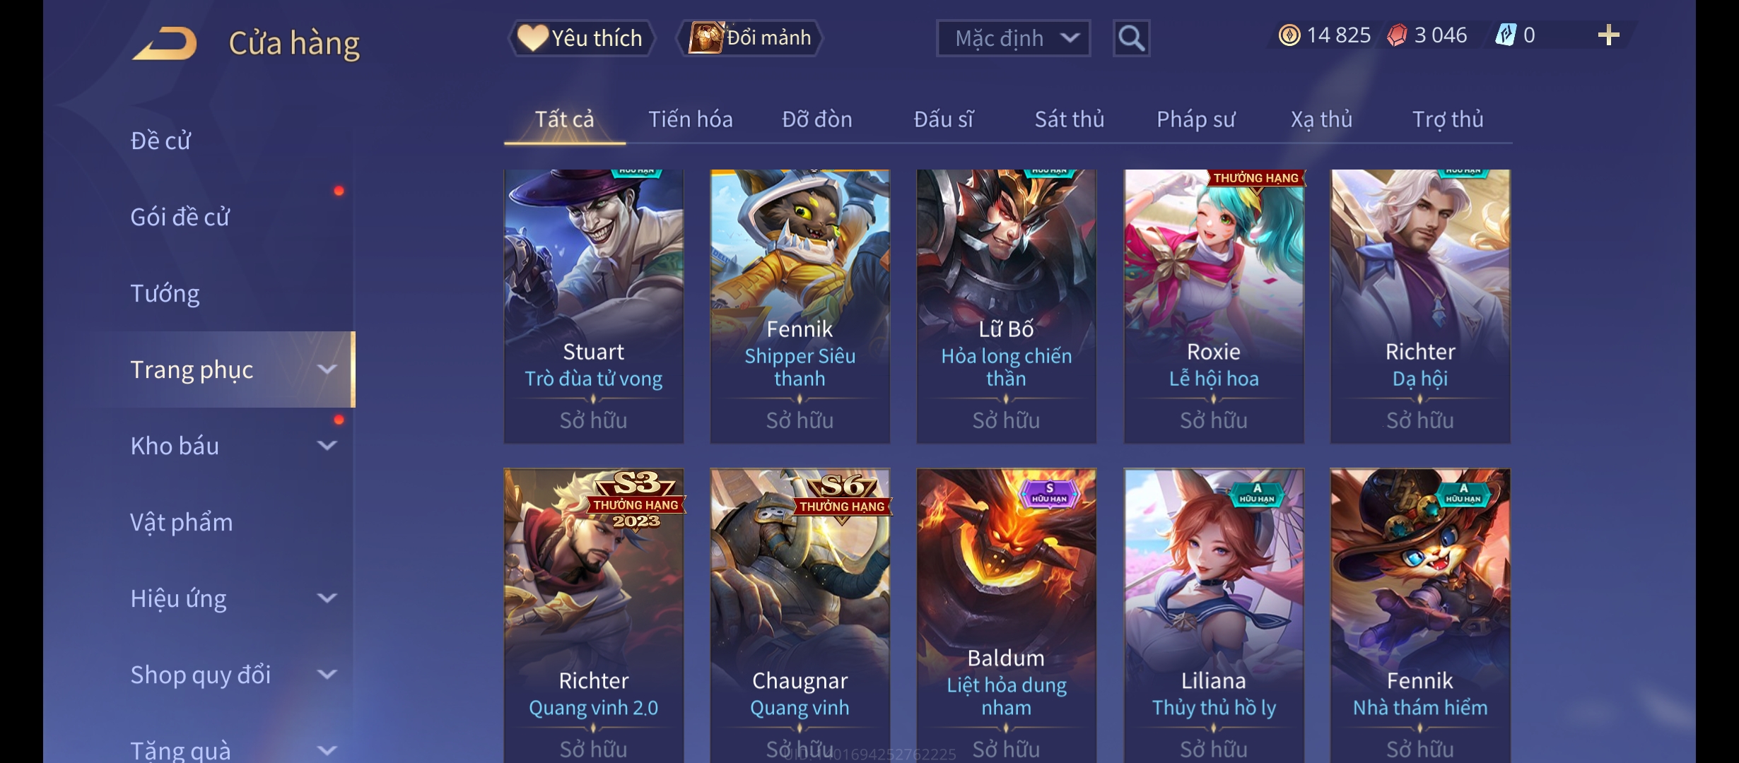
Task: Open the Mặc định sort dropdown
Action: click(x=1013, y=38)
